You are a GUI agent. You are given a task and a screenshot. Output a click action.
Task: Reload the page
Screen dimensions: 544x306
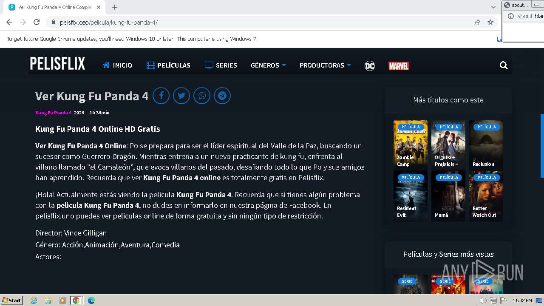coord(37,22)
